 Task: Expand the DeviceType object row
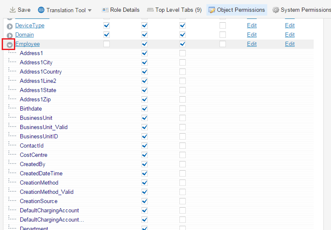tap(9, 26)
